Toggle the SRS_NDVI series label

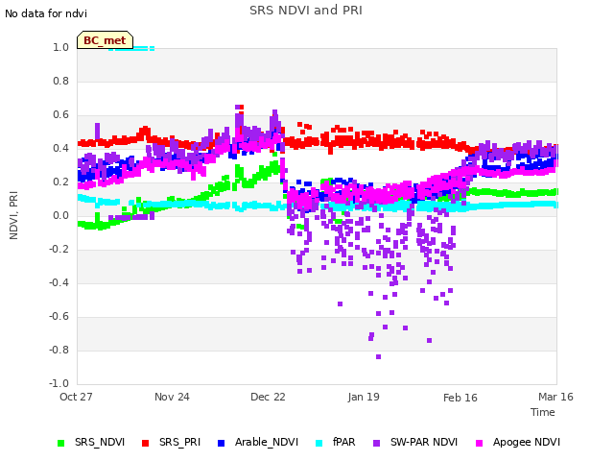point(100,442)
